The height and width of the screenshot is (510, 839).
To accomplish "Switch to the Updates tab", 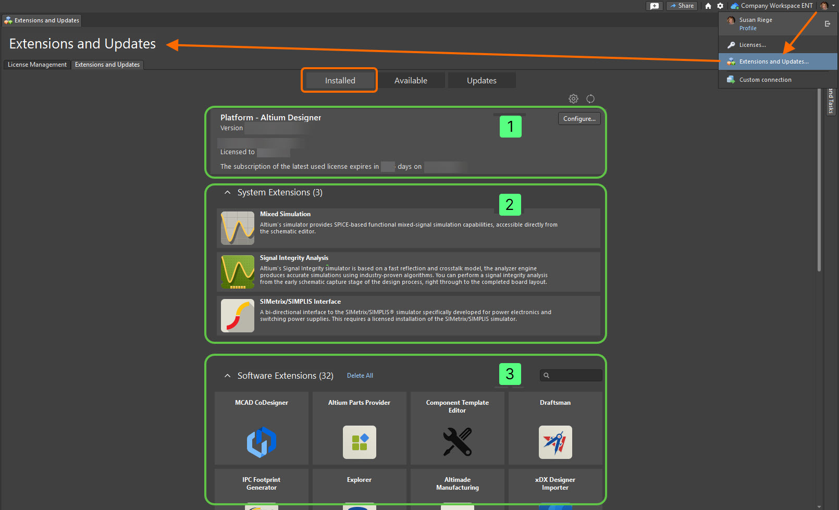I will click(x=482, y=81).
